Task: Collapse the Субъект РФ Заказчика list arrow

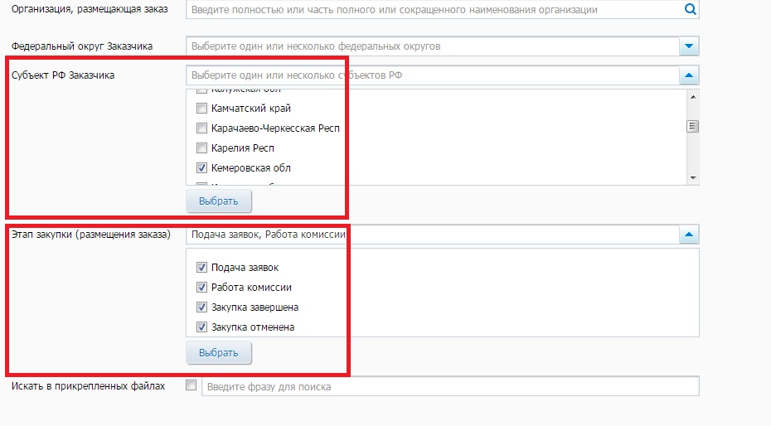Action: click(689, 75)
